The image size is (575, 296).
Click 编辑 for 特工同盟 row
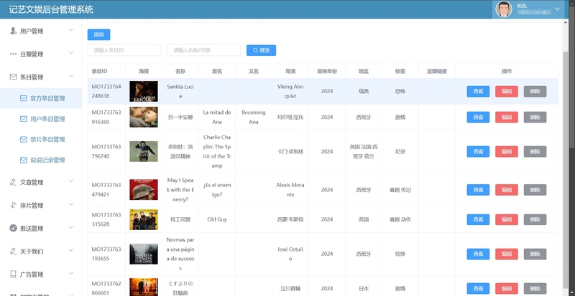pyautogui.click(x=507, y=219)
